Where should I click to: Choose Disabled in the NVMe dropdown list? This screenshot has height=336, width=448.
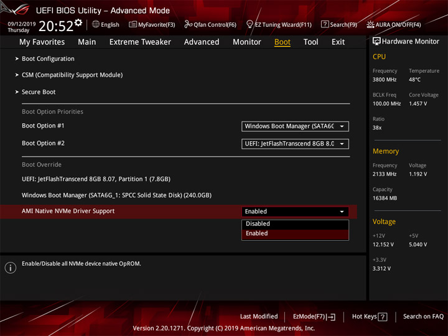(295, 224)
